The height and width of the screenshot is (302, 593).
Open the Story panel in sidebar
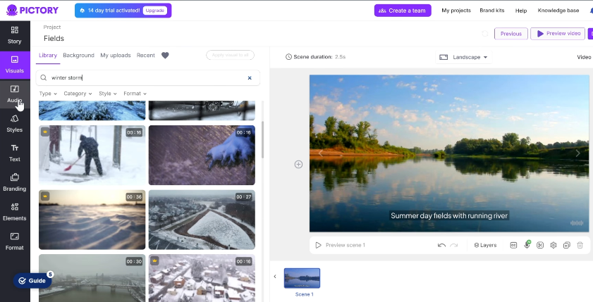14,35
